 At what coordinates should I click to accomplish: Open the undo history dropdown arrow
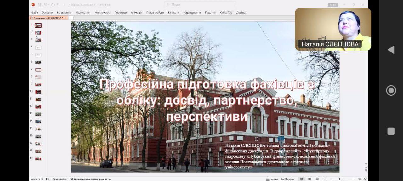49,5
